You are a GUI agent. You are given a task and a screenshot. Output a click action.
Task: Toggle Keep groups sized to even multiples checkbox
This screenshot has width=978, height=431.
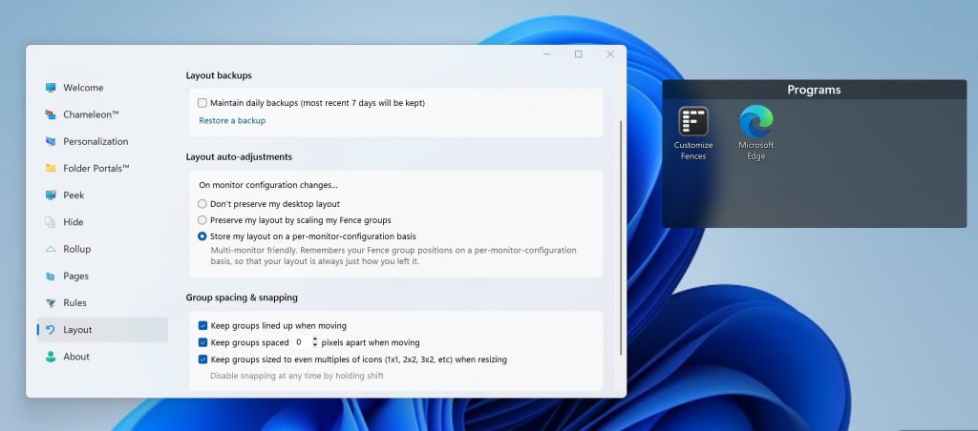tap(202, 359)
